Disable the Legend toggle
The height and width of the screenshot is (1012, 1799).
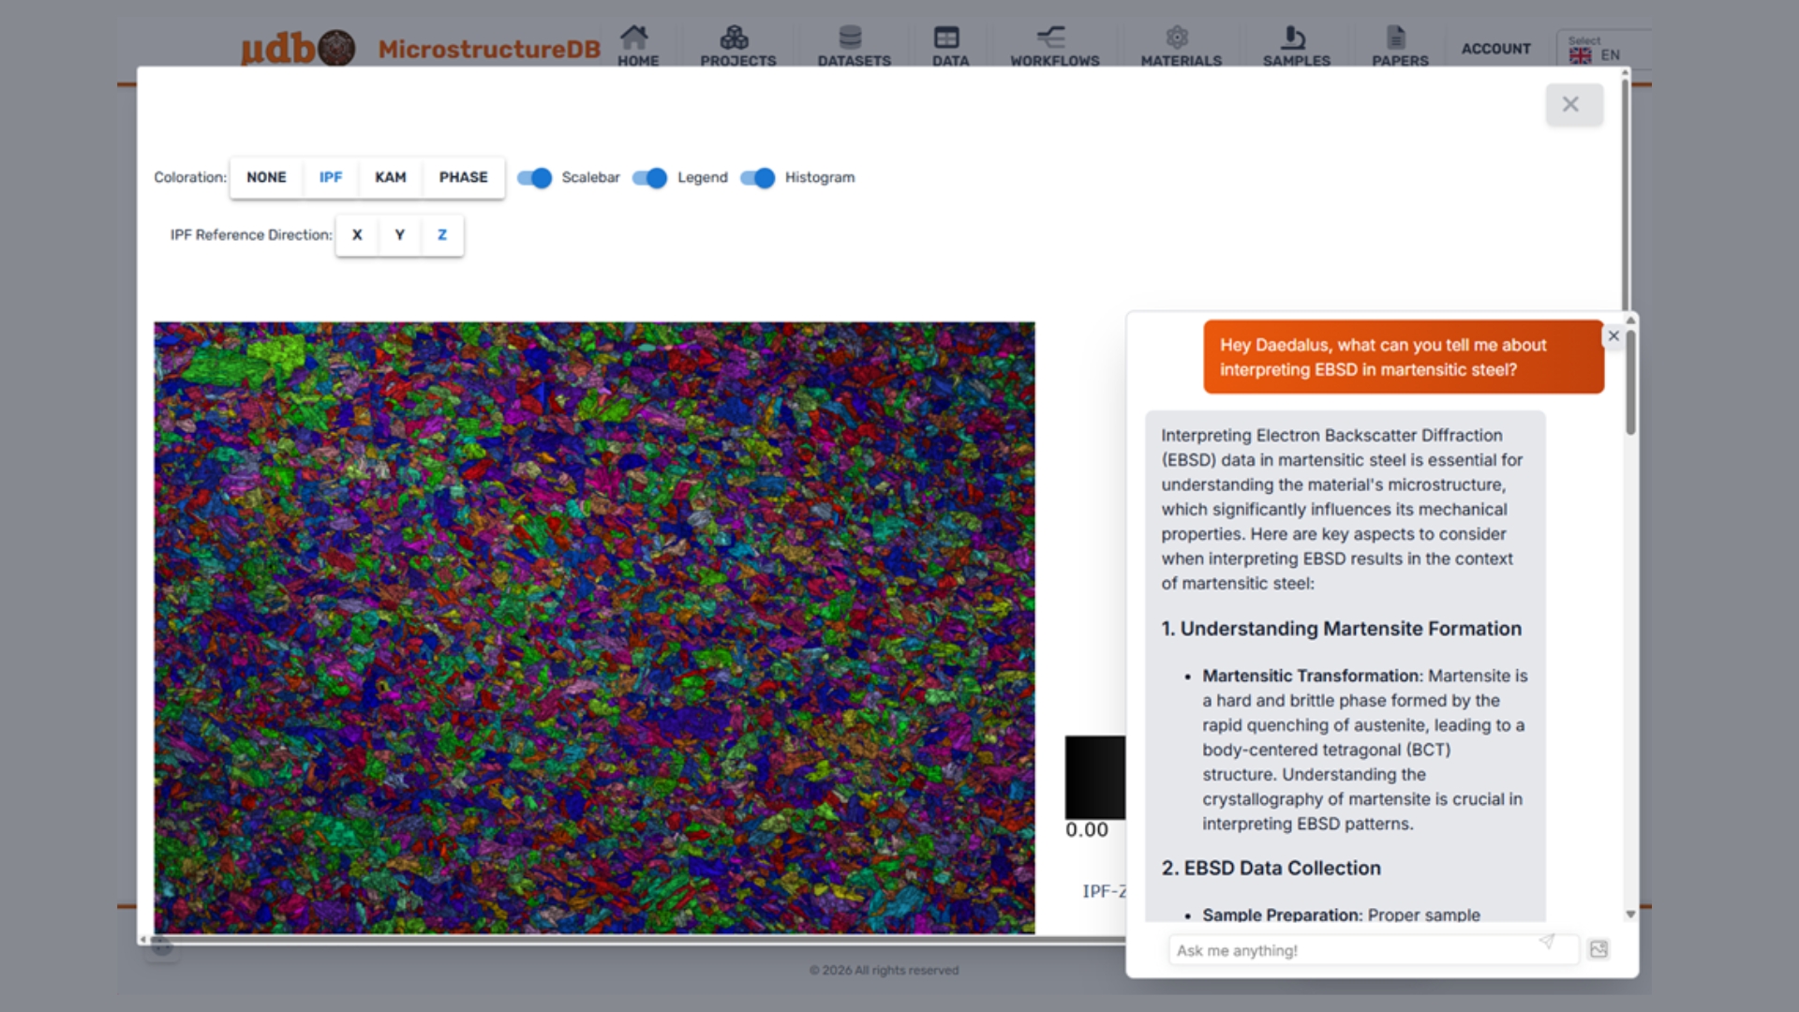click(650, 178)
